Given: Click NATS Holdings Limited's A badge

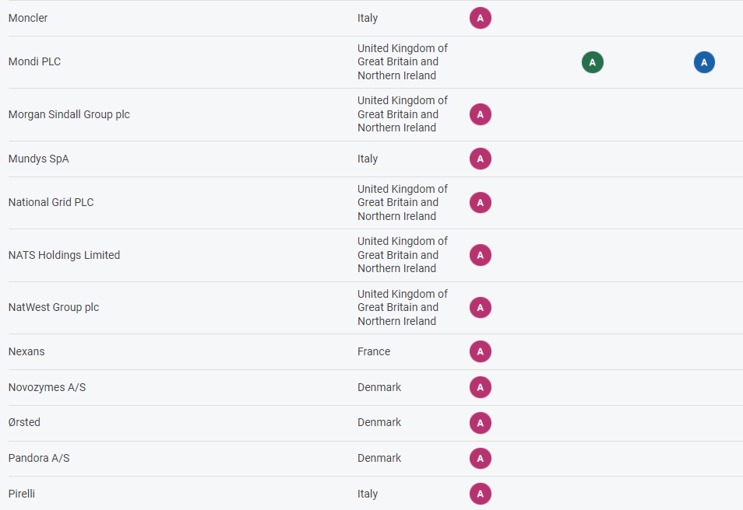Looking at the screenshot, I should coord(480,255).
